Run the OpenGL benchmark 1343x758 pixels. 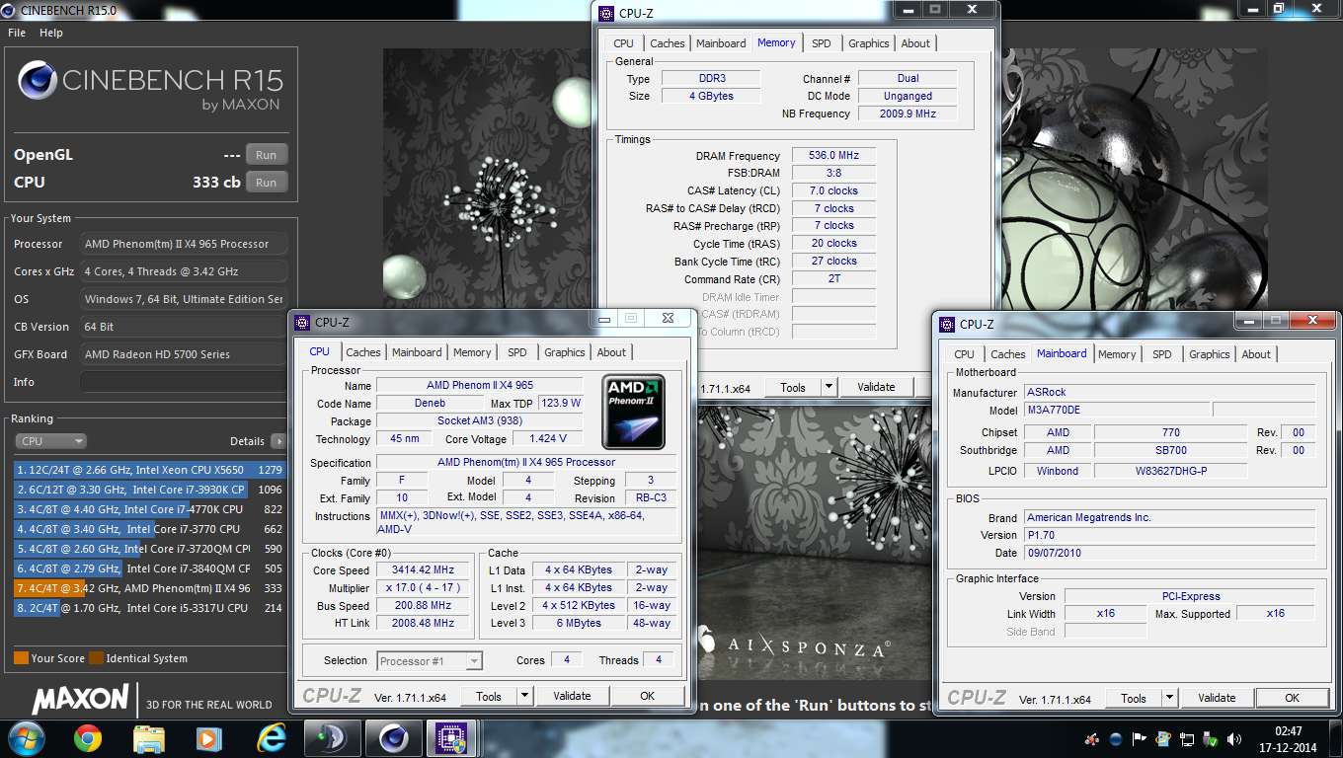[x=267, y=155]
